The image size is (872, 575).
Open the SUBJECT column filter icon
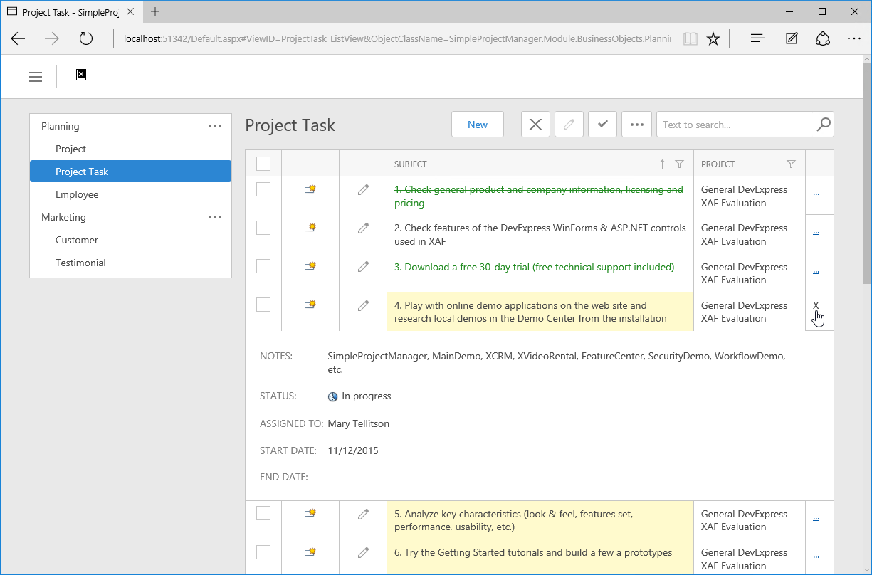[x=679, y=164]
